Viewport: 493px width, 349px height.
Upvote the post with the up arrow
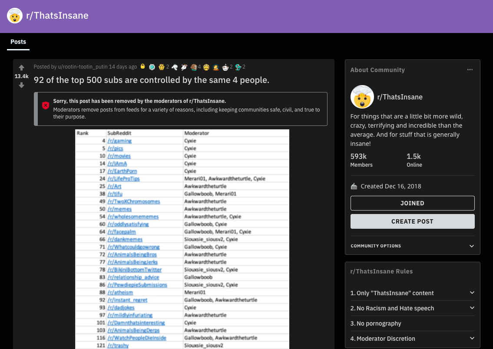21,68
